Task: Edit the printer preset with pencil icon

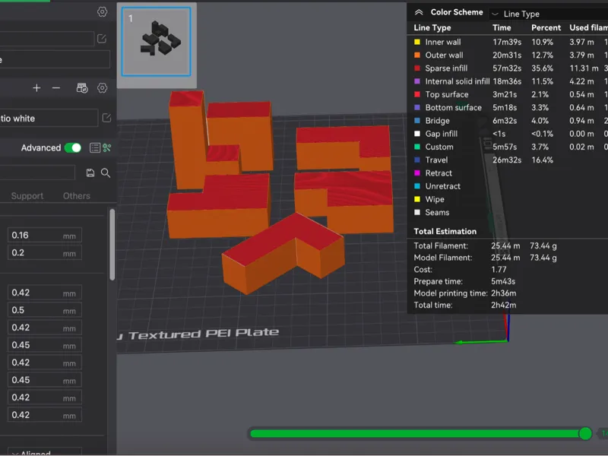Action: (x=102, y=39)
